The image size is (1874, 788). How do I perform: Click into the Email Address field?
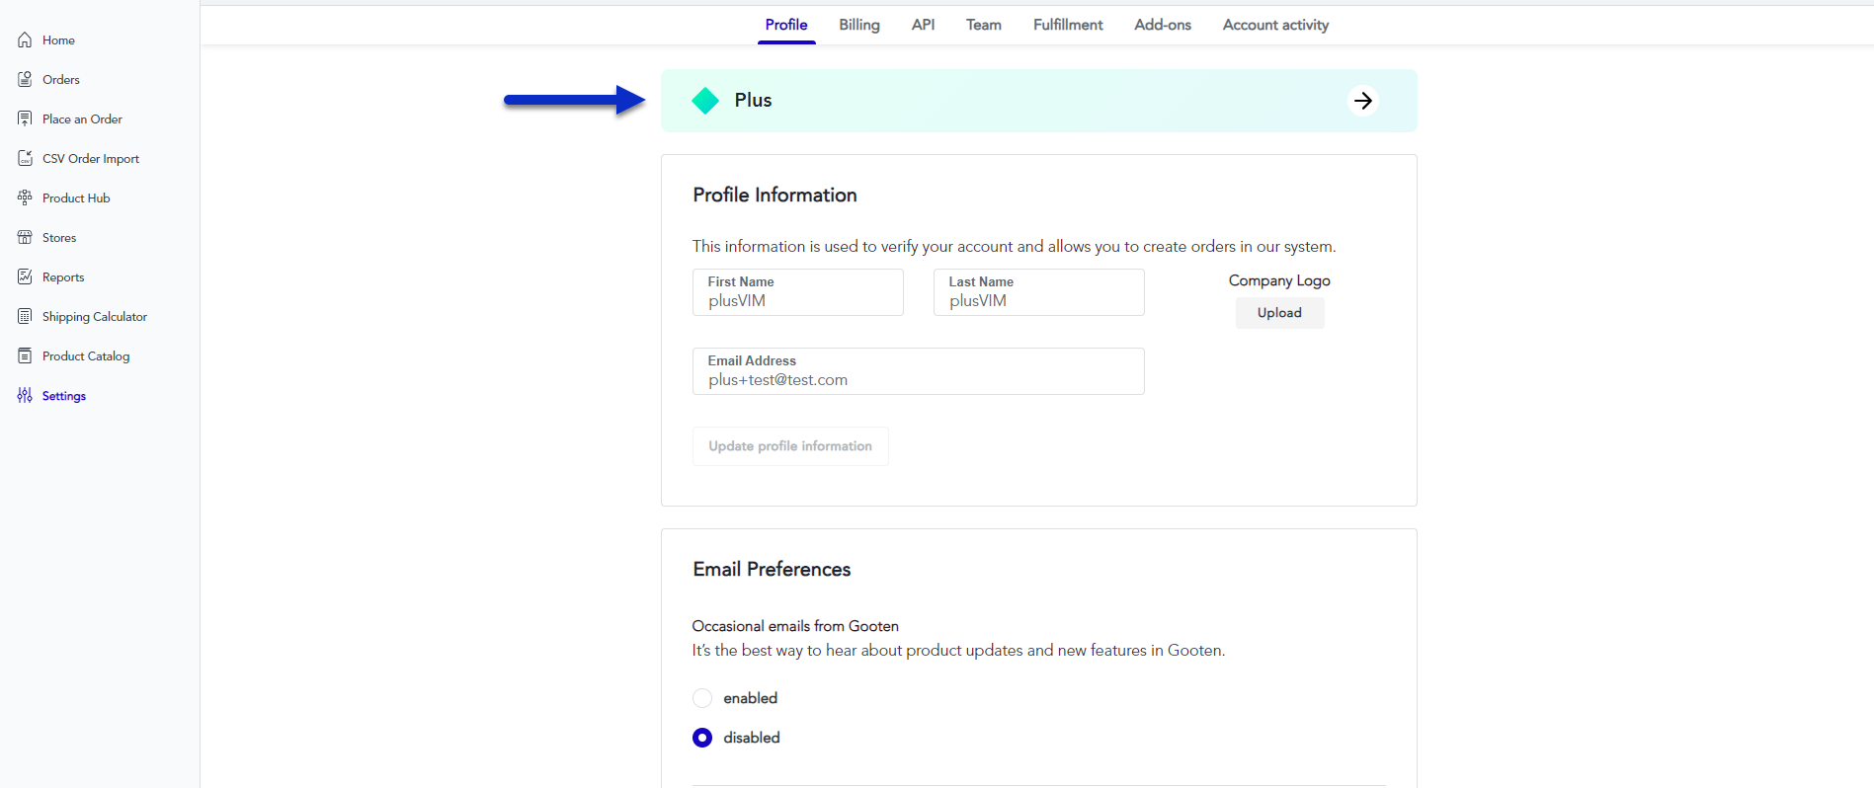[918, 380]
